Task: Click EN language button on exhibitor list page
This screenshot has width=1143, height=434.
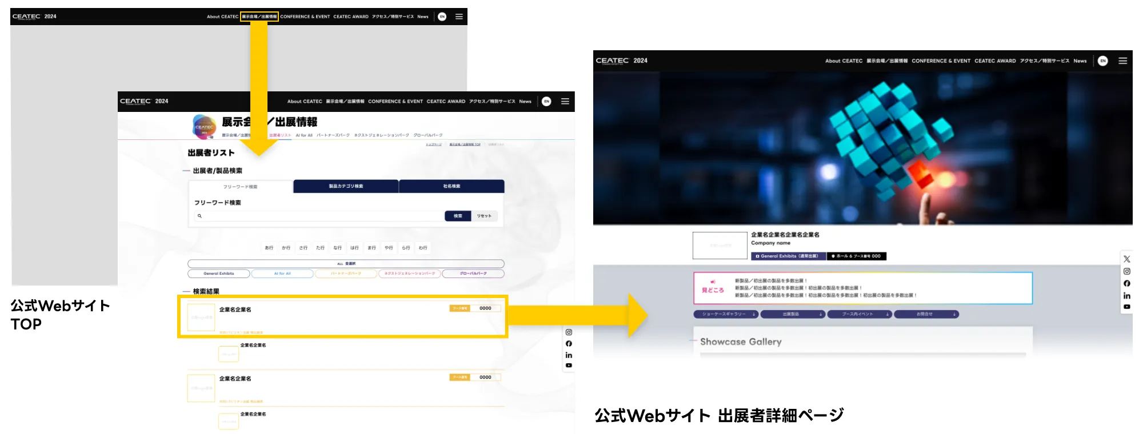Action: [x=546, y=101]
